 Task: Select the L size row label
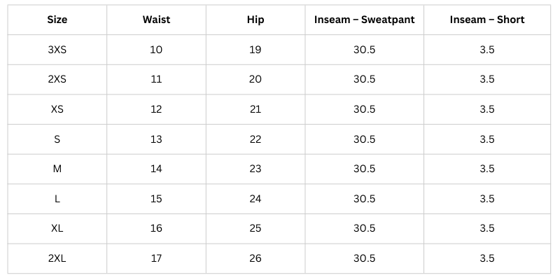(x=57, y=199)
